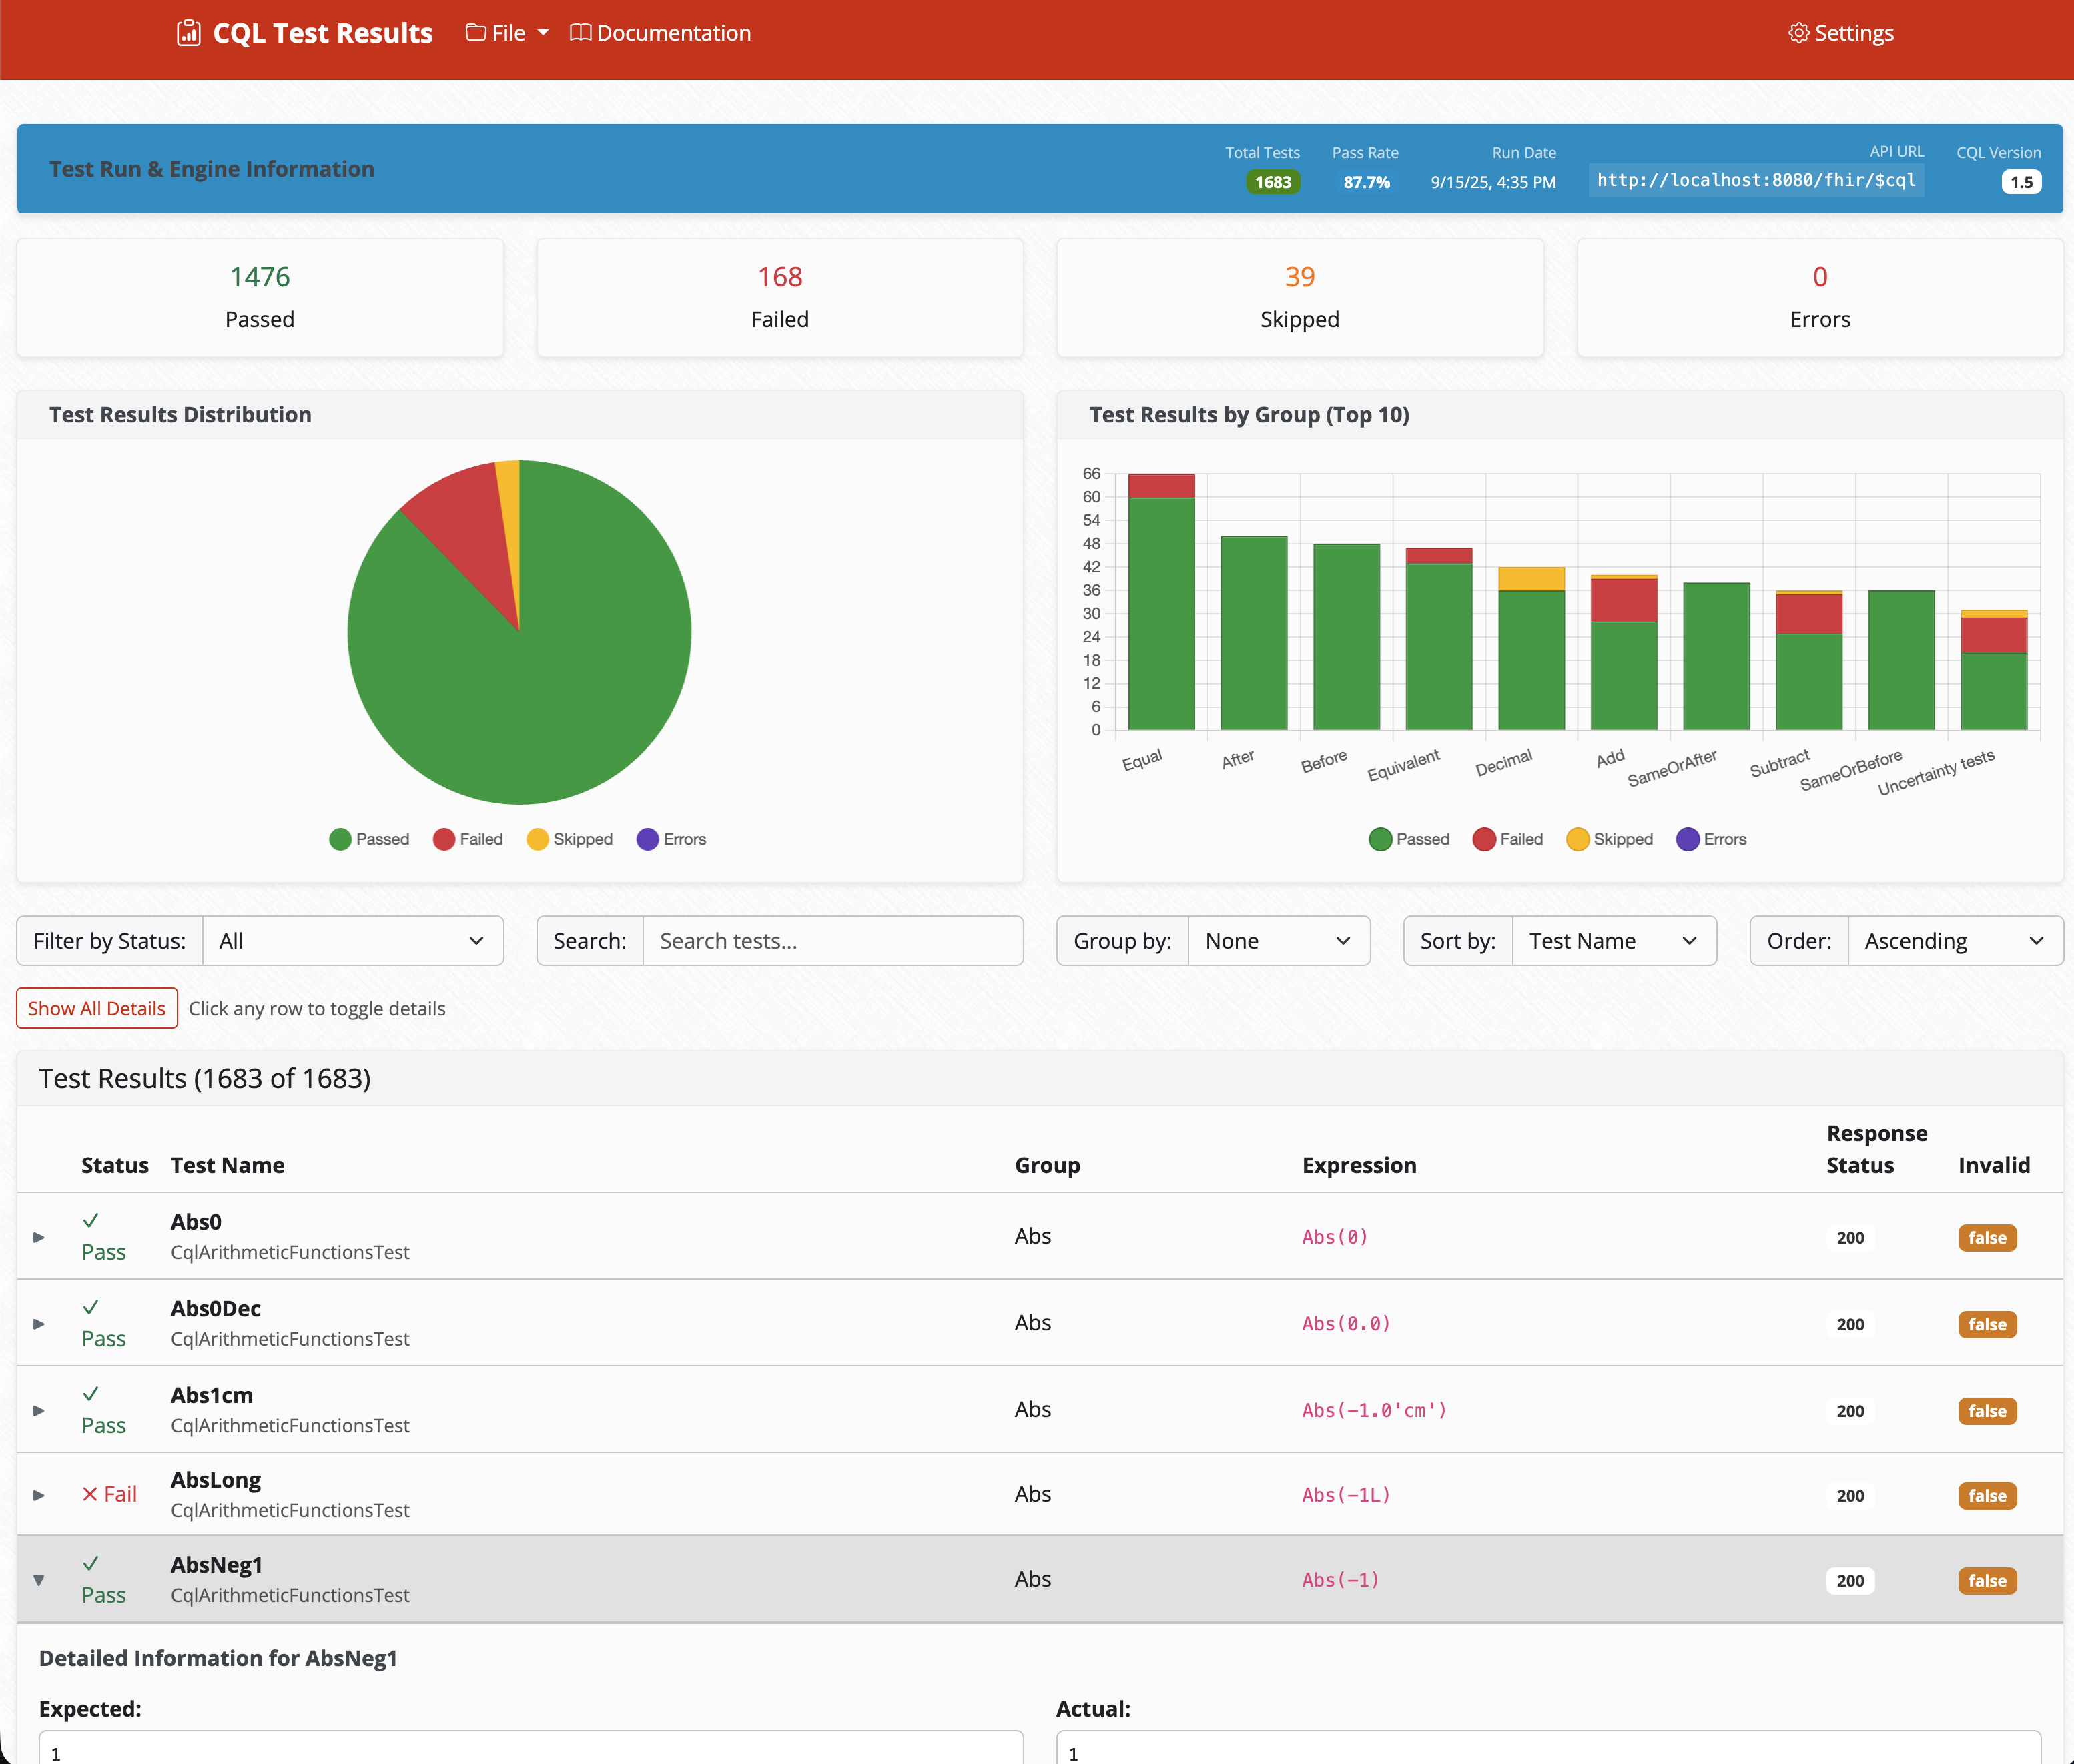Open Settings via the gear icon
Viewport: 2074px width, 1764px height.
point(1798,32)
